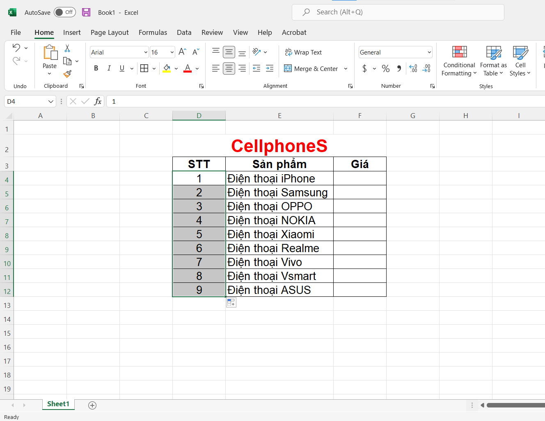The width and height of the screenshot is (545, 421).
Task: Click the Cut scissors icon
Action: (67, 48)
